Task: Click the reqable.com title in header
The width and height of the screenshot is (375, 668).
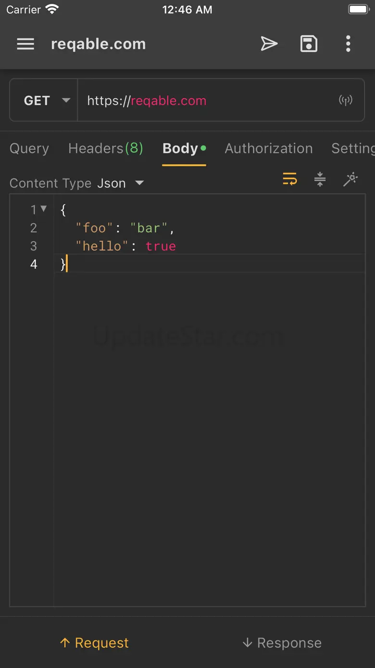Action: click(99, 44)
